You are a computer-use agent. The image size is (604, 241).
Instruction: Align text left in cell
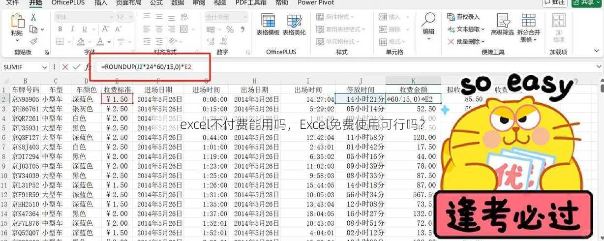(x=146, y=30)
